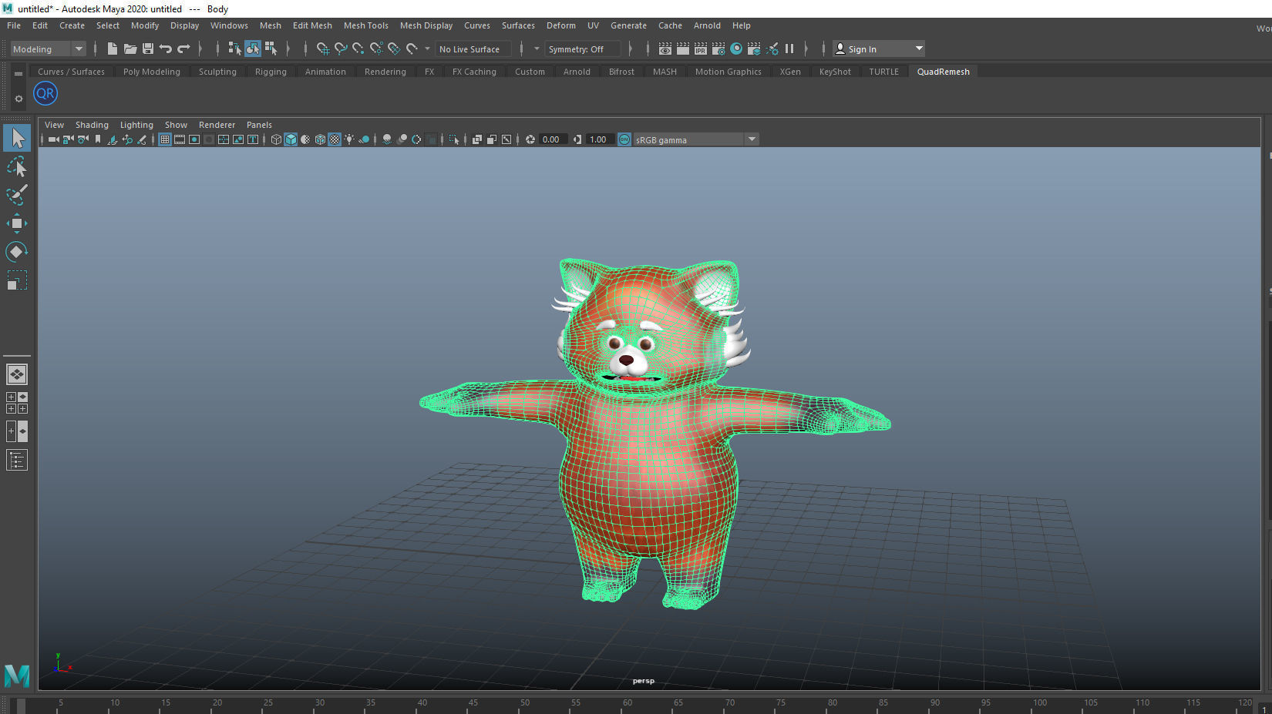Activate the Rotate tool

[17, 252]
